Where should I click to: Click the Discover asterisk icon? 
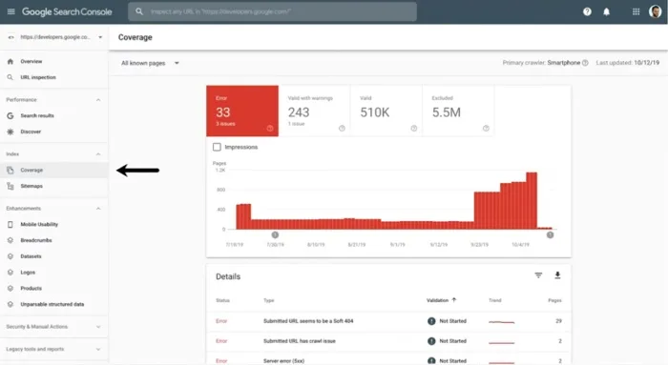coord(10,132)
